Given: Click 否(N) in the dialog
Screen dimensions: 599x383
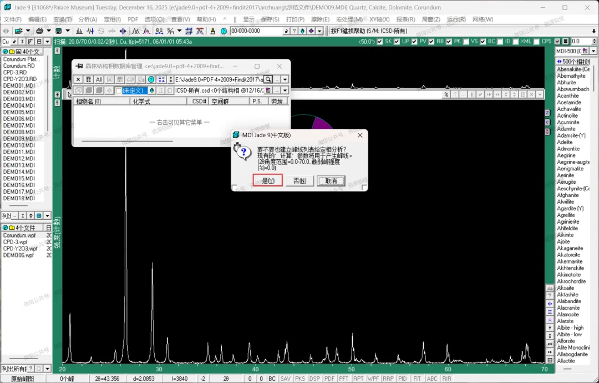Looking at the screenshot, I should pyautogui.click(x=300, y=180).
